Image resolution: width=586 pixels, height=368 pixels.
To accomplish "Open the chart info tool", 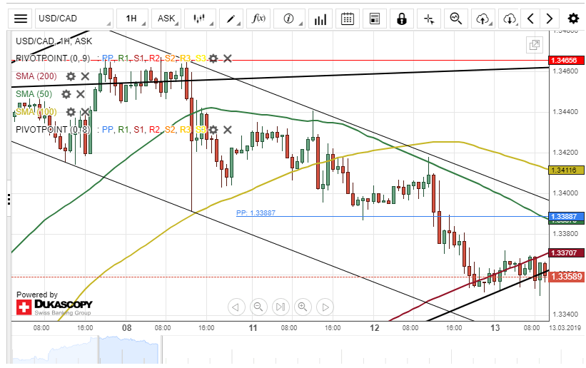I will [289, 19].
